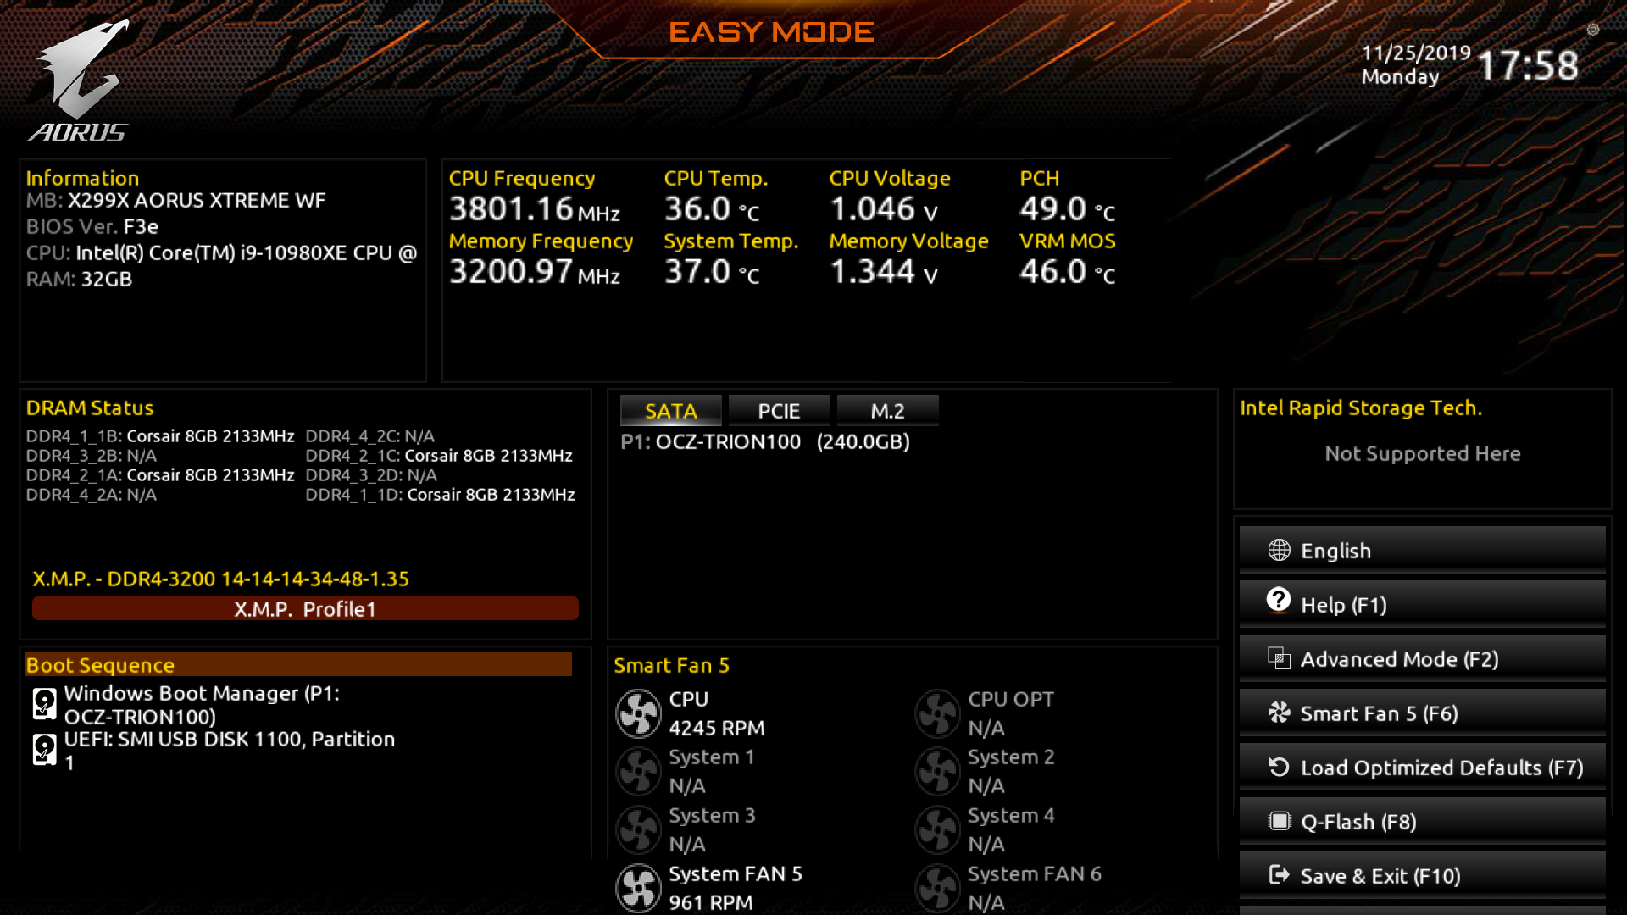Open Advanced Mode (F2)
This screenshot has width=1627, height=915.
point(1422,659)
